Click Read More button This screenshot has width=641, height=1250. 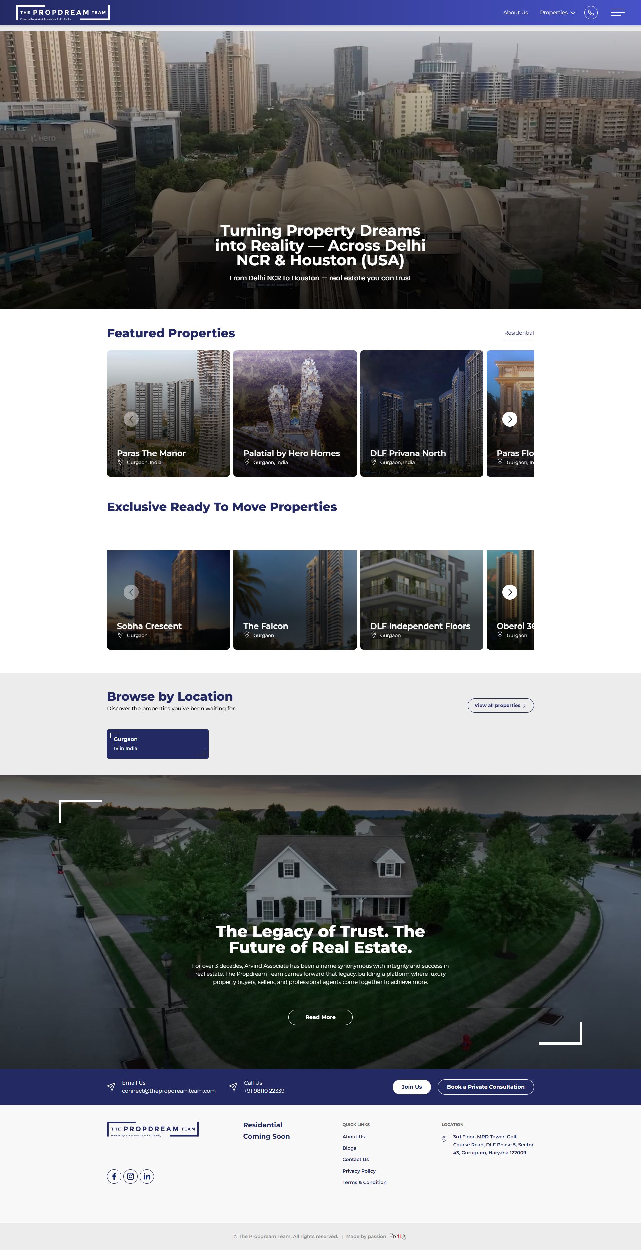[320, 1017]
